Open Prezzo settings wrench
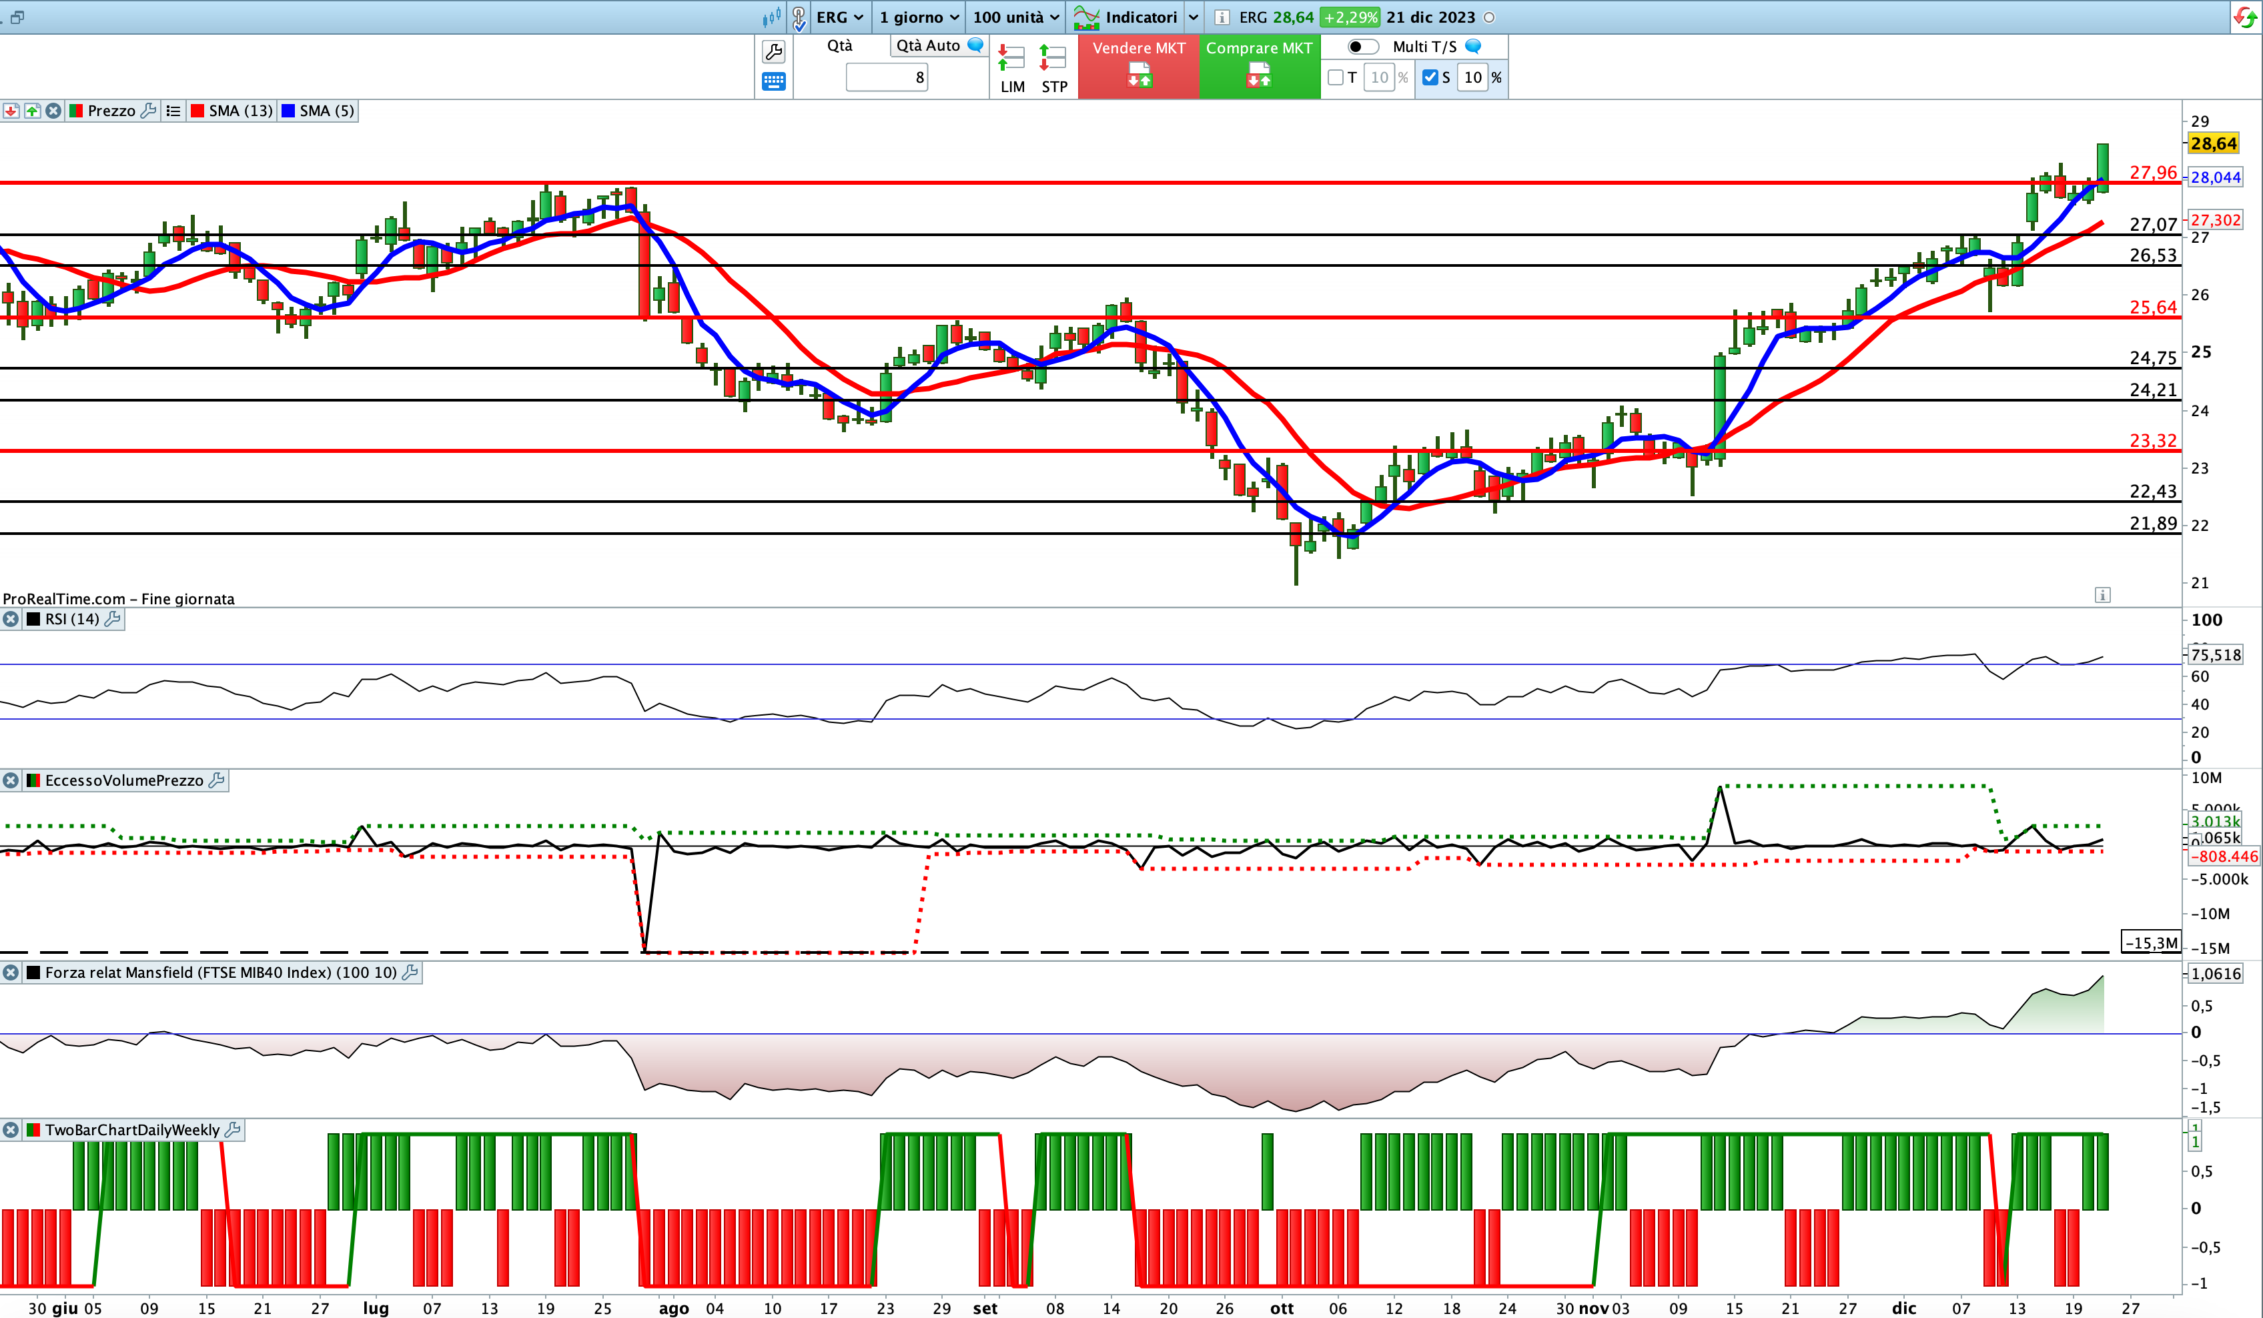 149,111
